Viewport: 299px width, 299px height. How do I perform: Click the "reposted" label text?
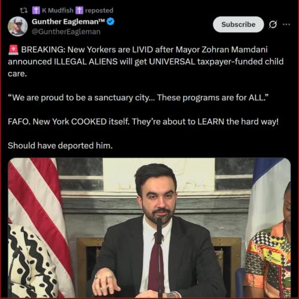coord(99,10)
